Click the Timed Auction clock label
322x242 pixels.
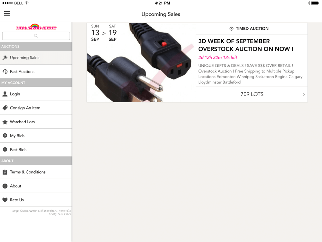[x=249, y=29]
